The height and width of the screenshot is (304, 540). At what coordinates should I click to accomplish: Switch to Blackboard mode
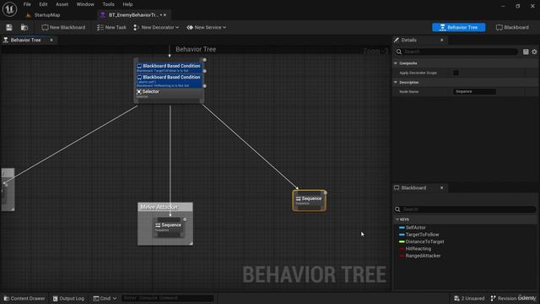point(512,27)
